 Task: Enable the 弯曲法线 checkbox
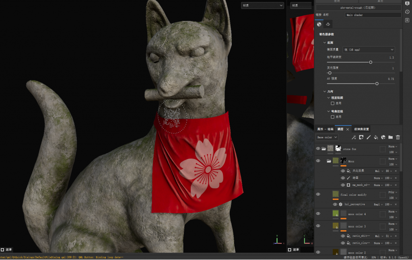tap(332, 117)
